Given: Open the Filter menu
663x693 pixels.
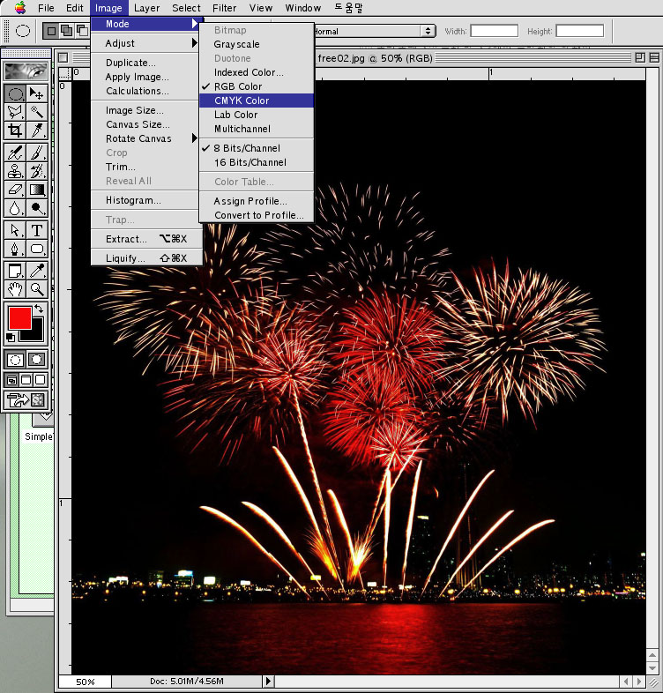Looking at the screenshot, I should pos(224,8).
